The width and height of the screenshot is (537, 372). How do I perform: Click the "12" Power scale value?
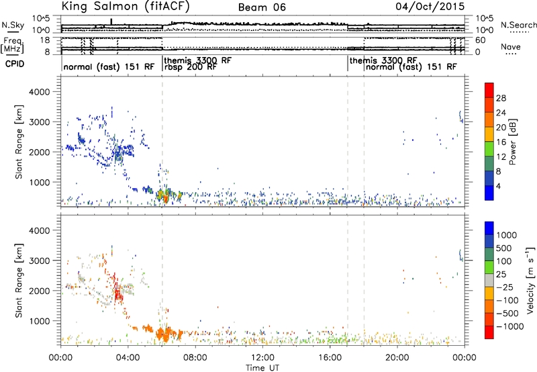pos(501,157)
